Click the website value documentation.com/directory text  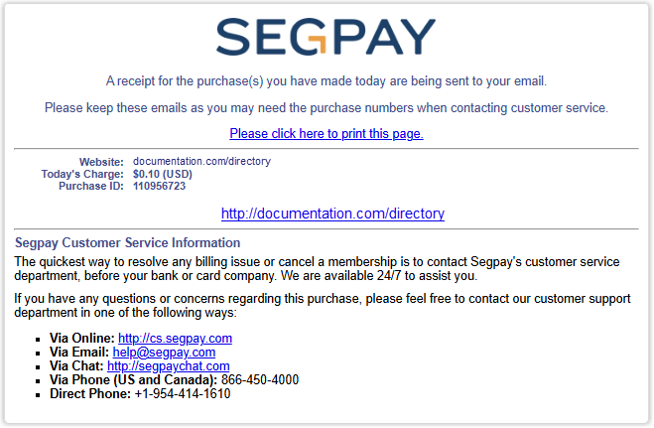click(x=201, y=162)
